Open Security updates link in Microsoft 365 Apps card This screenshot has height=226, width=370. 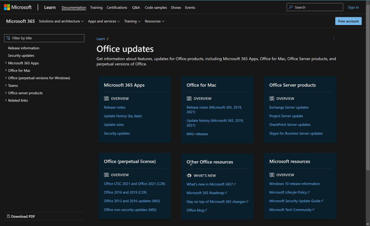pyautogui.click(x=117, y=133)
